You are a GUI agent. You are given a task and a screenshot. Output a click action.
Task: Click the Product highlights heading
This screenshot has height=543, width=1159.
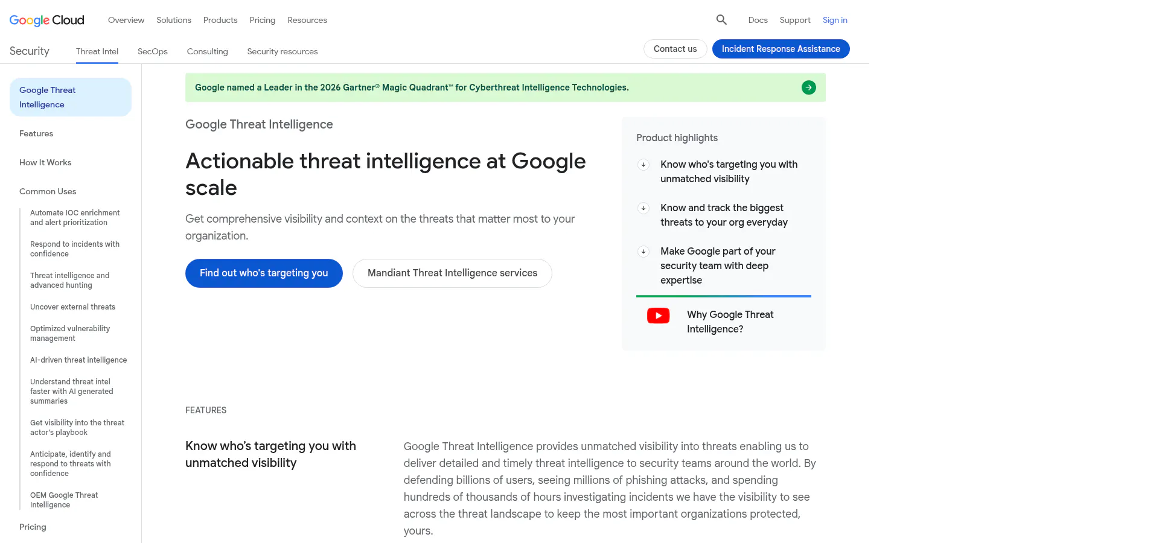pos(677,138)
